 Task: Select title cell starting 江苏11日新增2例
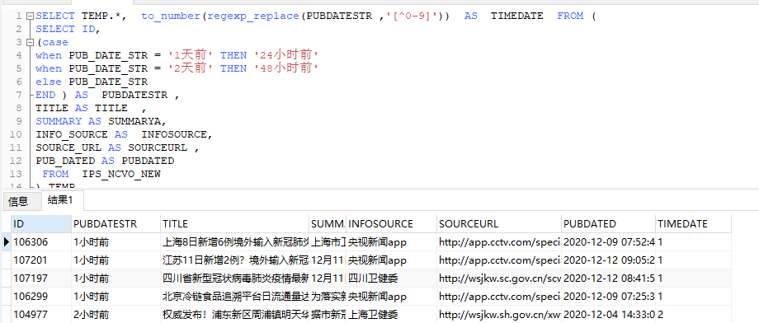click(234, 260)
